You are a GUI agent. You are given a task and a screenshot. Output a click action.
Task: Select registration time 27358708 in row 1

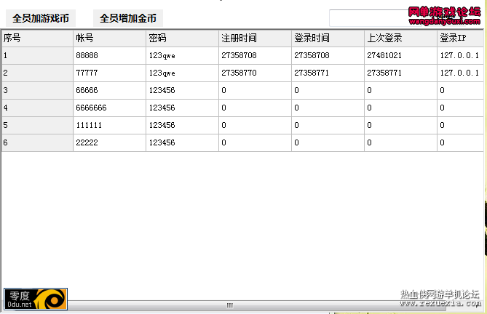tap(255, 56)
